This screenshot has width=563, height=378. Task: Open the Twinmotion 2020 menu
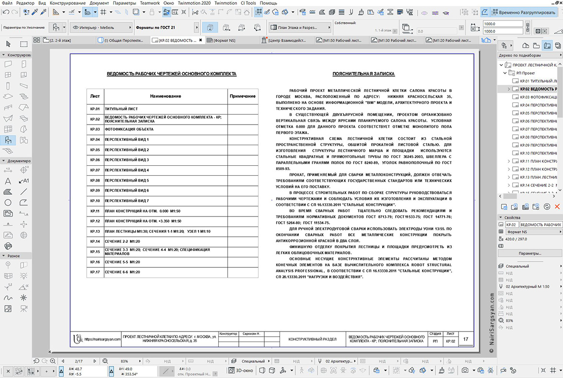[x=194, y=3]
